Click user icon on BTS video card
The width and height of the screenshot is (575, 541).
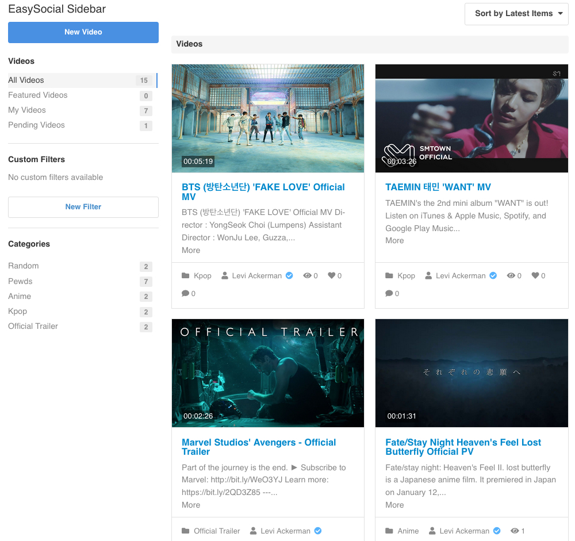225,275
